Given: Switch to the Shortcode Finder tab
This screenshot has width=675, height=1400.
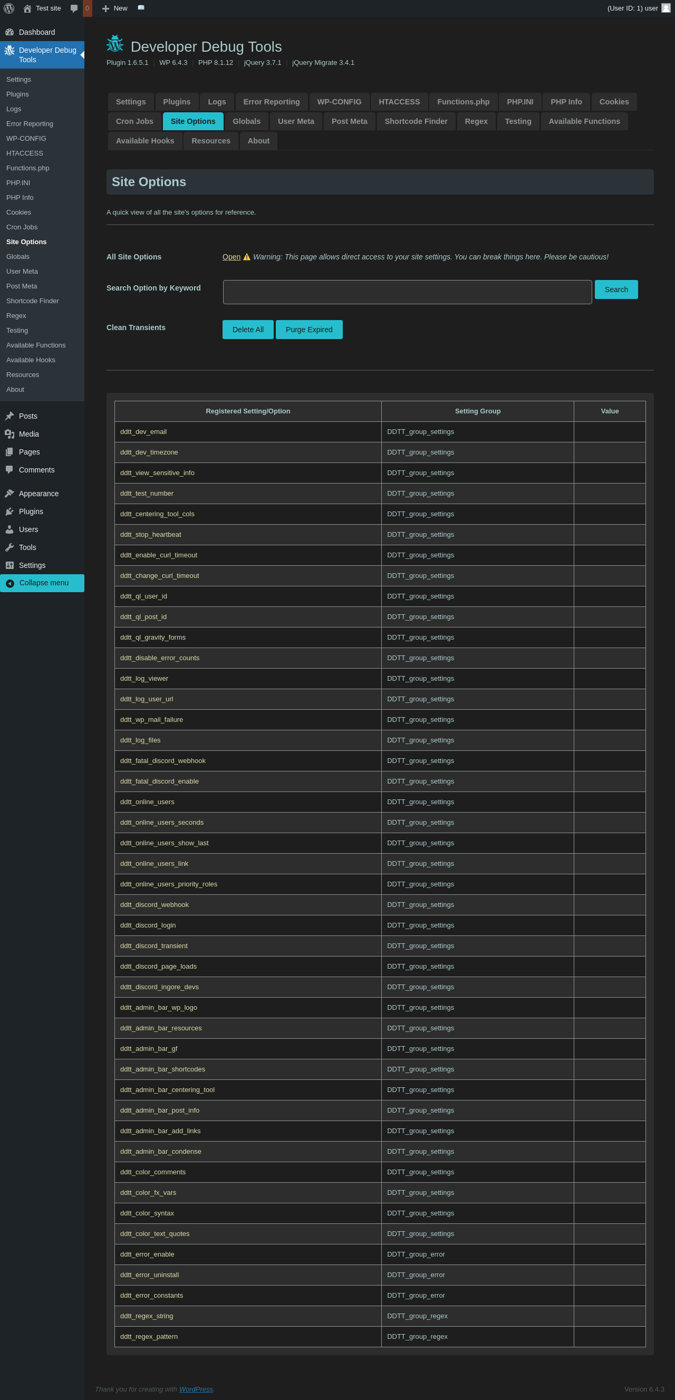Looking at the screenshot, I should 416,121.
